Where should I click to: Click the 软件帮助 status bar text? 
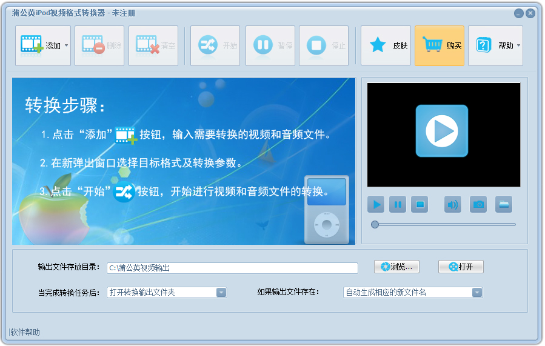[x=25, y=333]
